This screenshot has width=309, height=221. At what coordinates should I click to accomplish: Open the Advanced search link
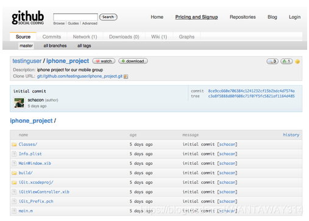click(90, 23)
